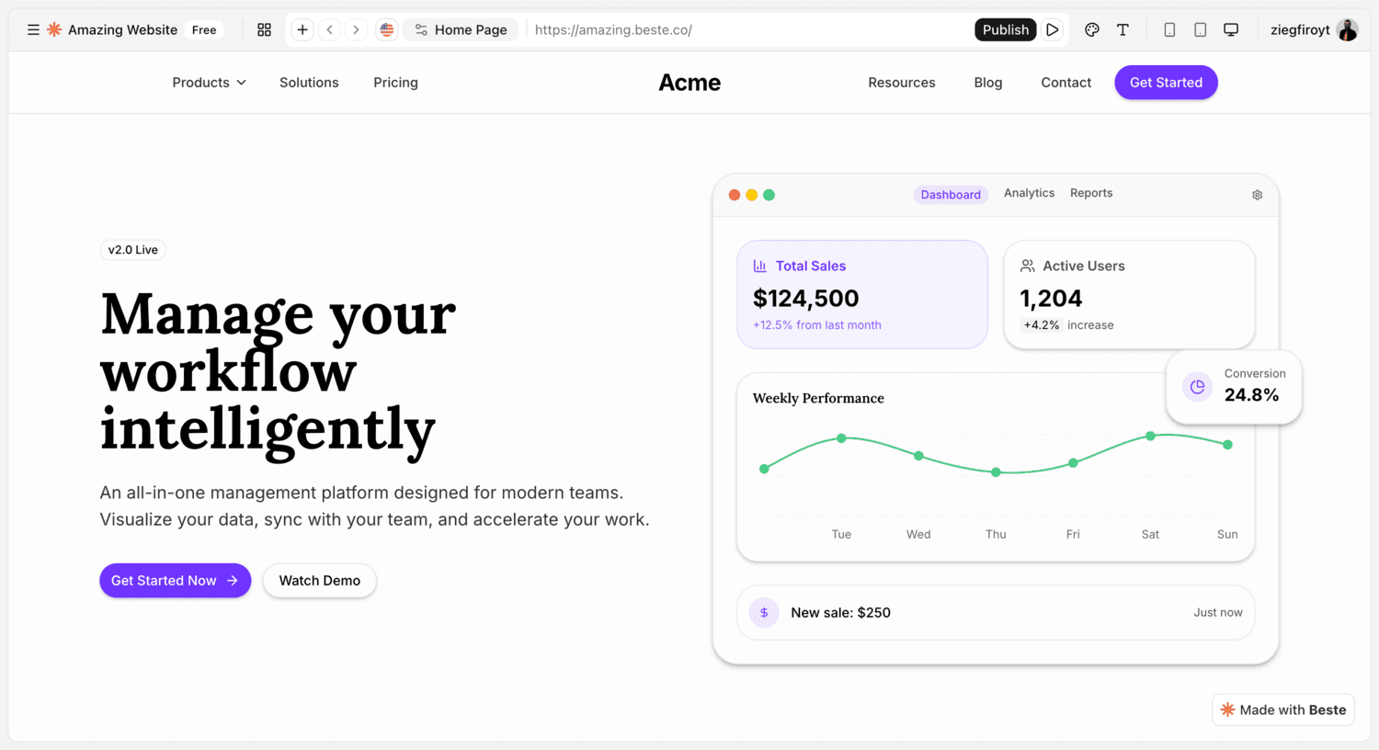Open the Home Page page selector

click(461, 29)
